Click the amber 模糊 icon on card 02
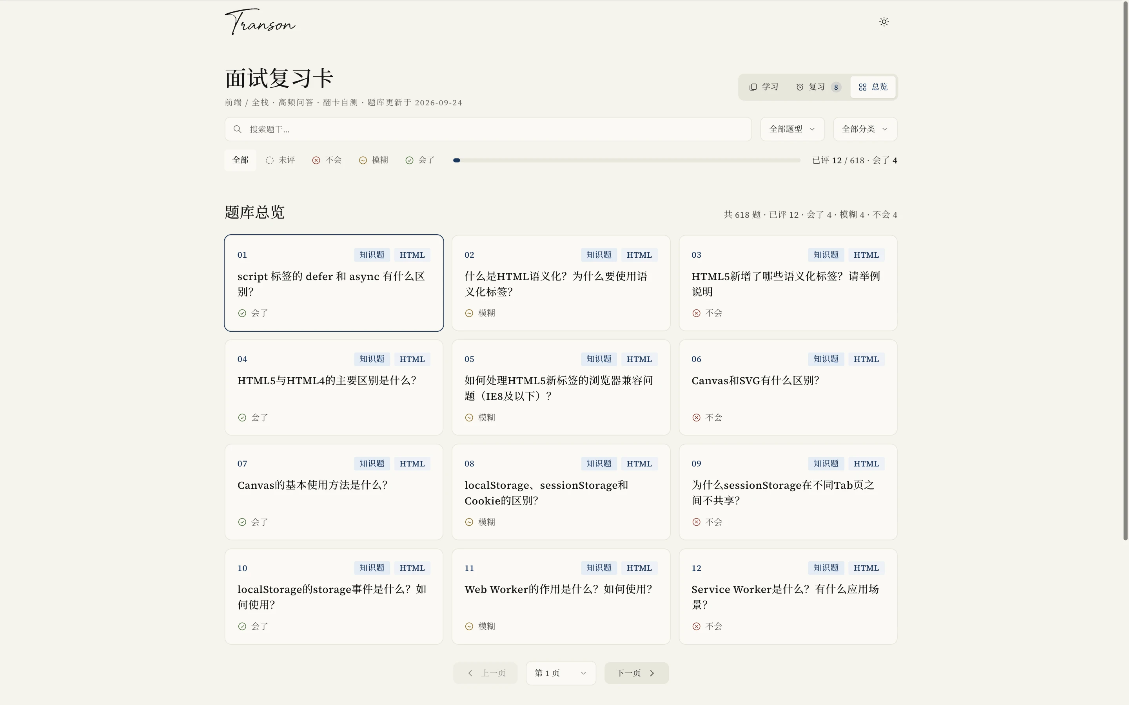Viewport: 1129px width, 705px height. click(469, 313)
